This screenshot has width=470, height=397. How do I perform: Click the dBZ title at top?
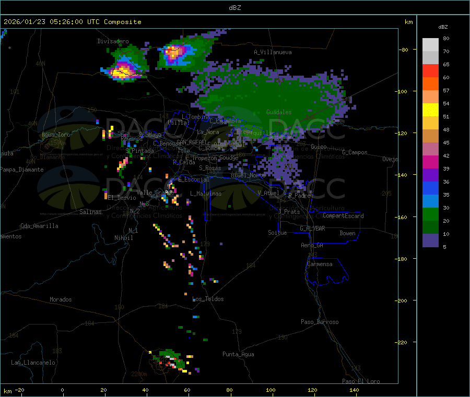click(x=234, y=7)
